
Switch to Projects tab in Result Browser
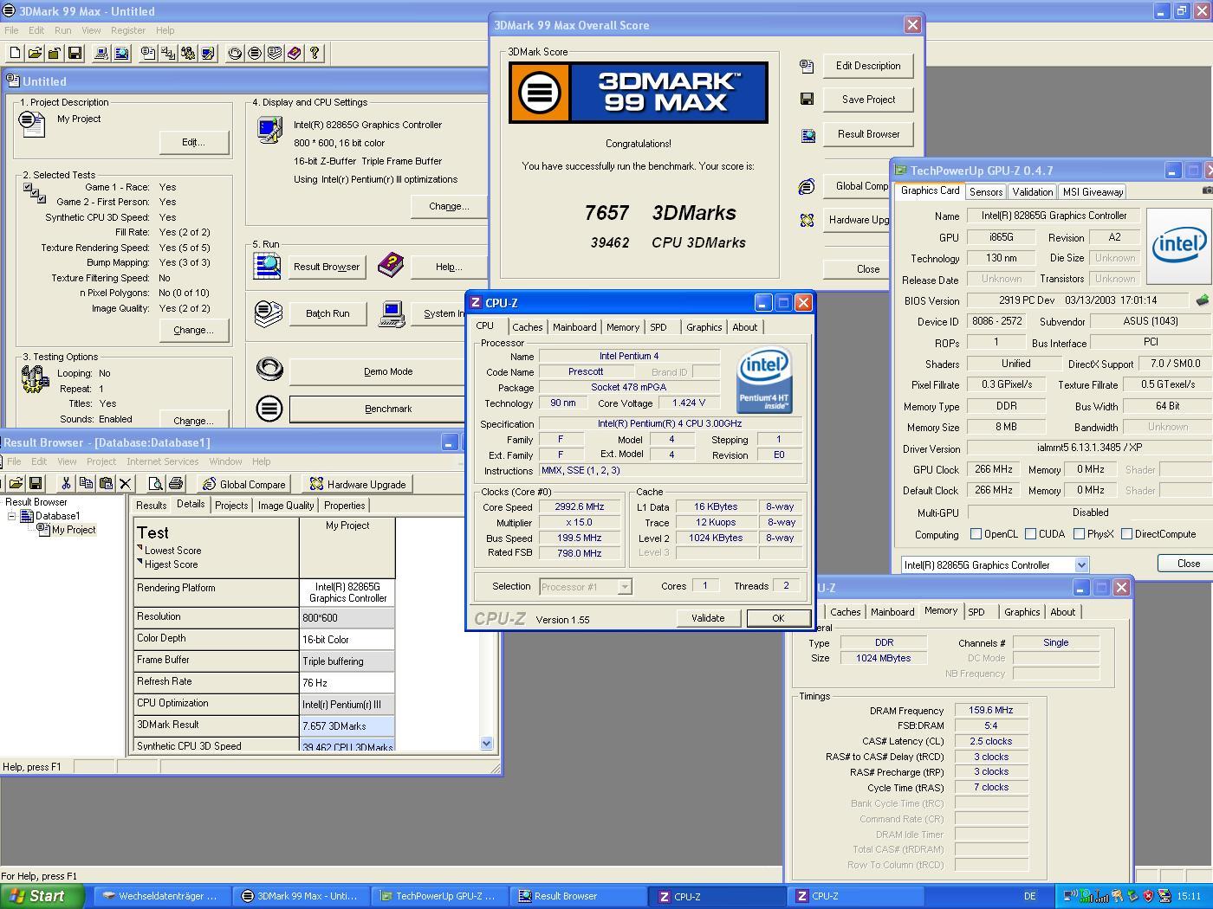(x=231, y=506)
